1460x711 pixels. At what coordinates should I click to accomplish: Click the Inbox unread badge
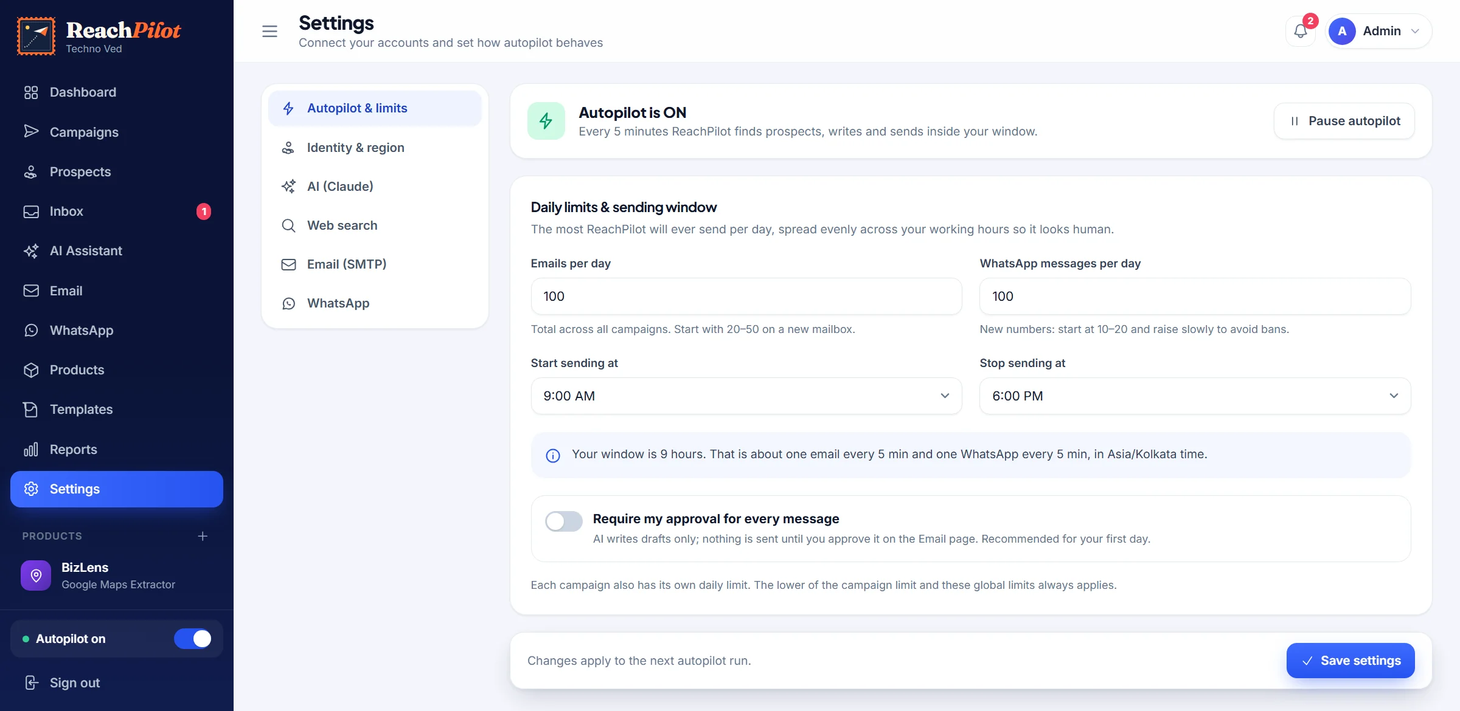pyautogui.click(x=204, y=211)
